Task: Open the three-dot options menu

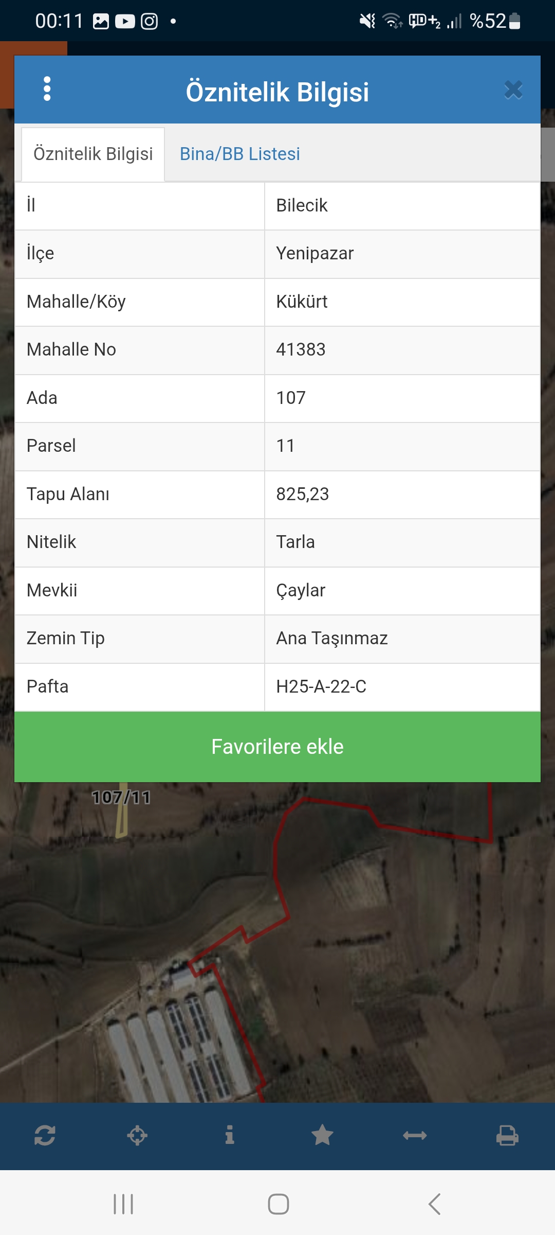Action: (x=47, y=89)
